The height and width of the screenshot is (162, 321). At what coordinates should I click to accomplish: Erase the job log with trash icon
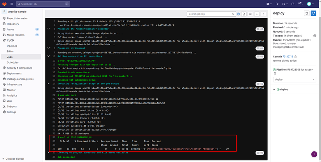click(307, 13)
